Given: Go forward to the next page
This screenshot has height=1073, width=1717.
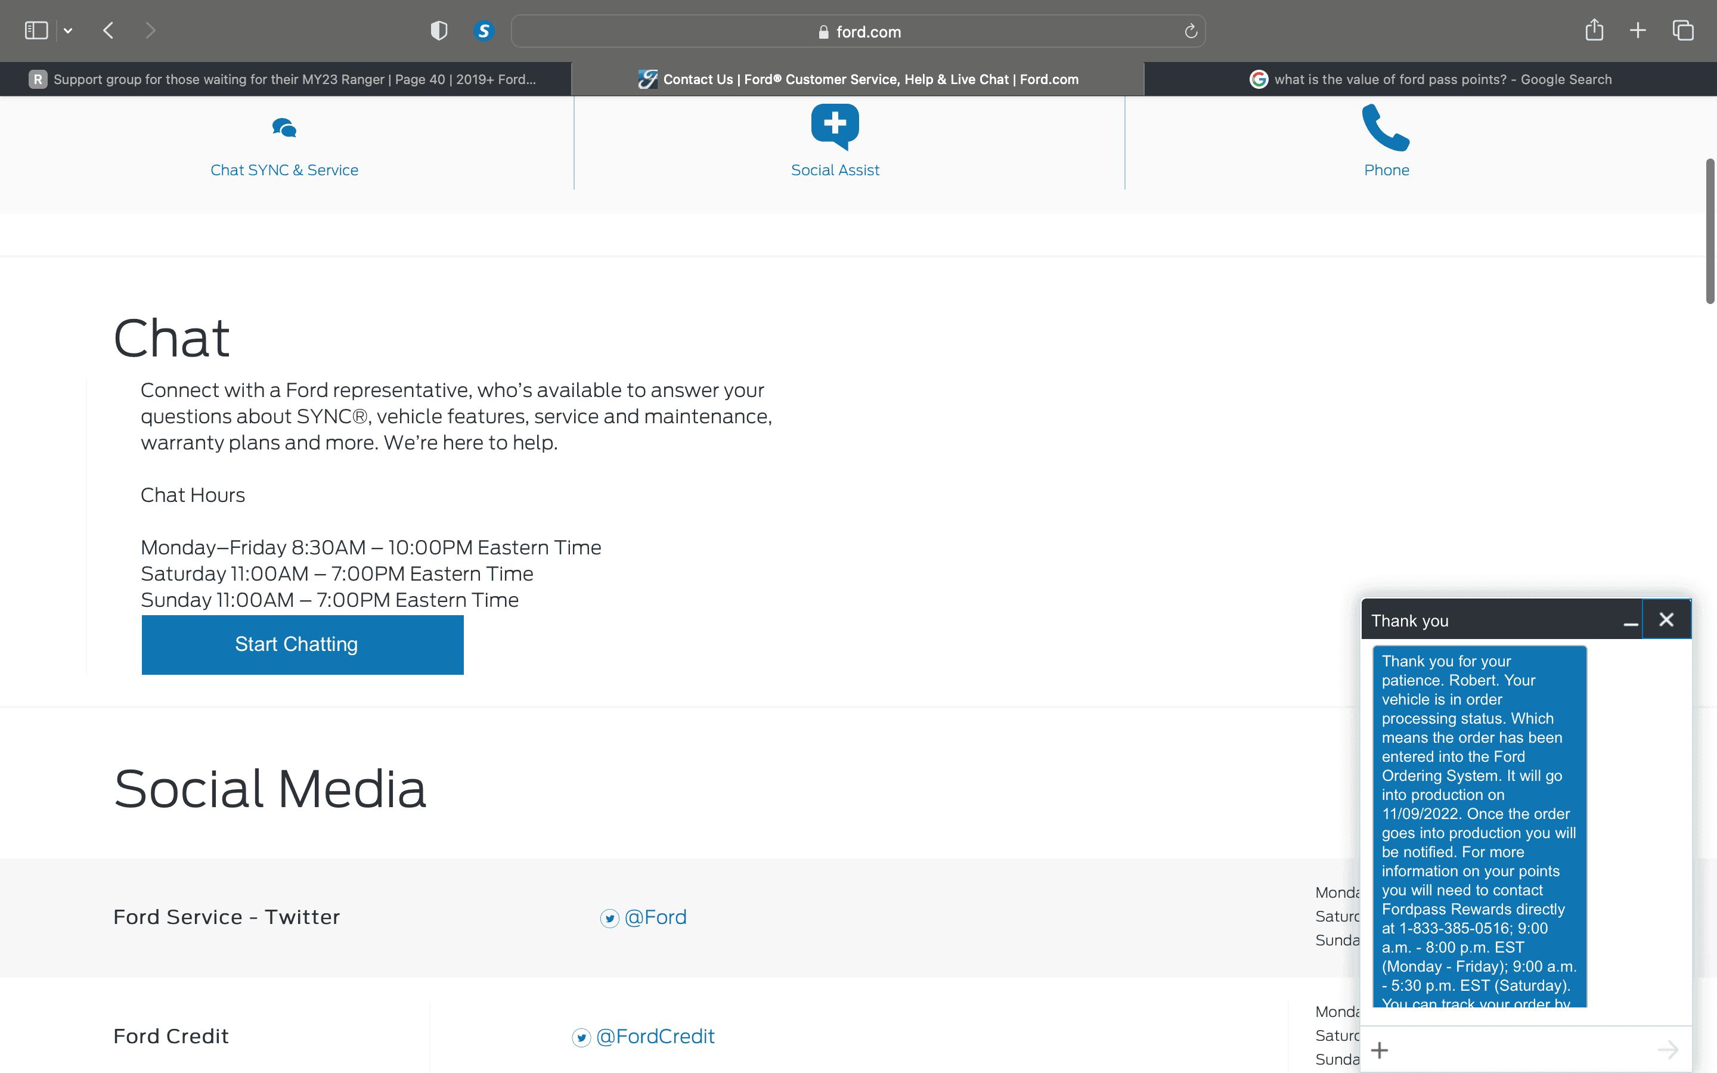Looking at the screenshot, I should (x=150, y=30).
